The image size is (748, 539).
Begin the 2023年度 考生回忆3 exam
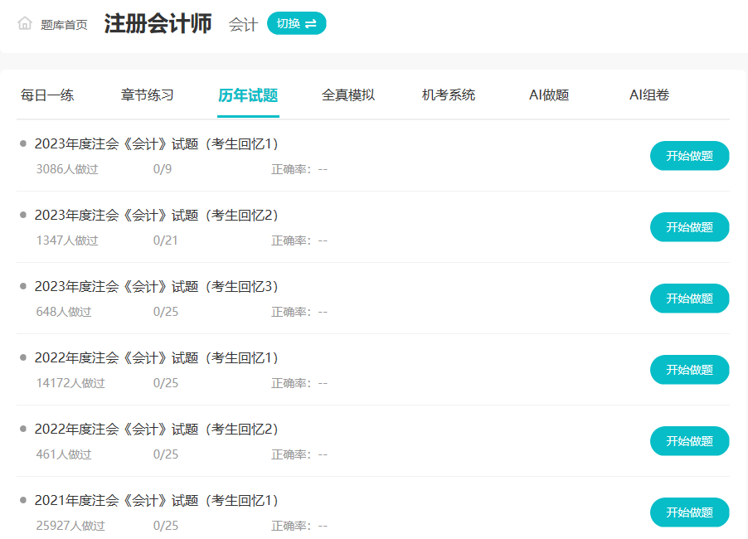pyautogui.click(x=689, y=299)
